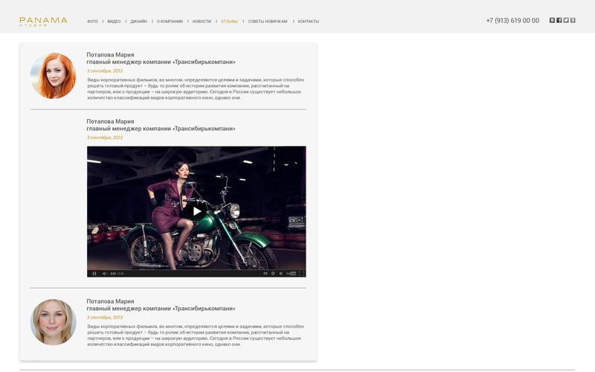
Task: Click the red-haired woman avatar
Action: point(53,76)
